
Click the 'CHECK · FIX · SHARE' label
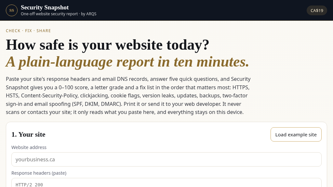28,31
